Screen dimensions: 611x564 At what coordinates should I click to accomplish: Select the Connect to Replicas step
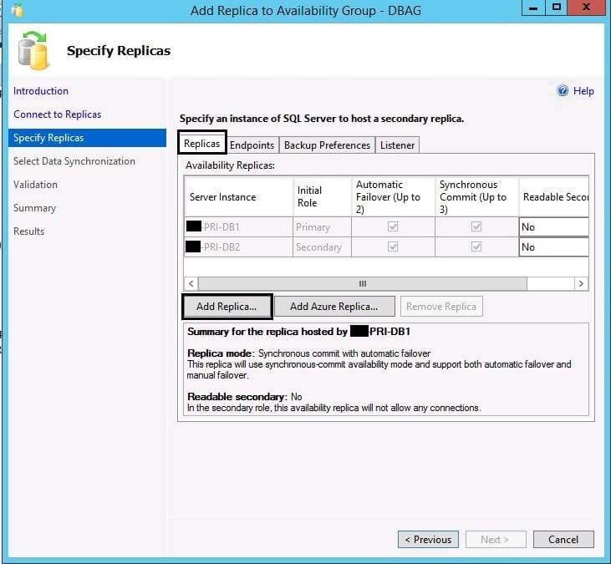click(x=57, y=114)
